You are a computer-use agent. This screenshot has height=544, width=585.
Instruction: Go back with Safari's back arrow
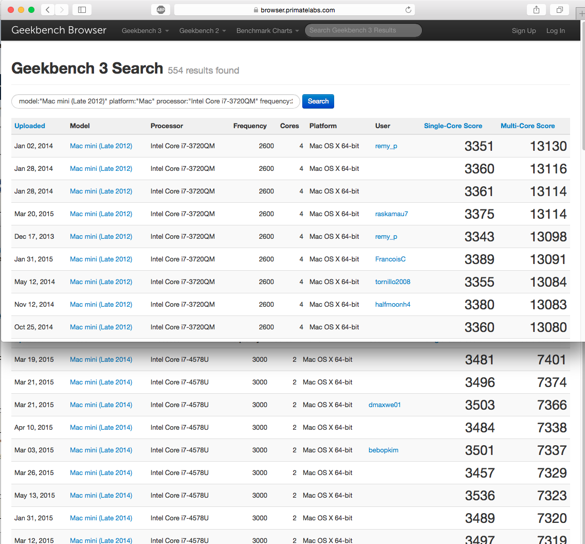pyautogui.click(x=48, y=10)
